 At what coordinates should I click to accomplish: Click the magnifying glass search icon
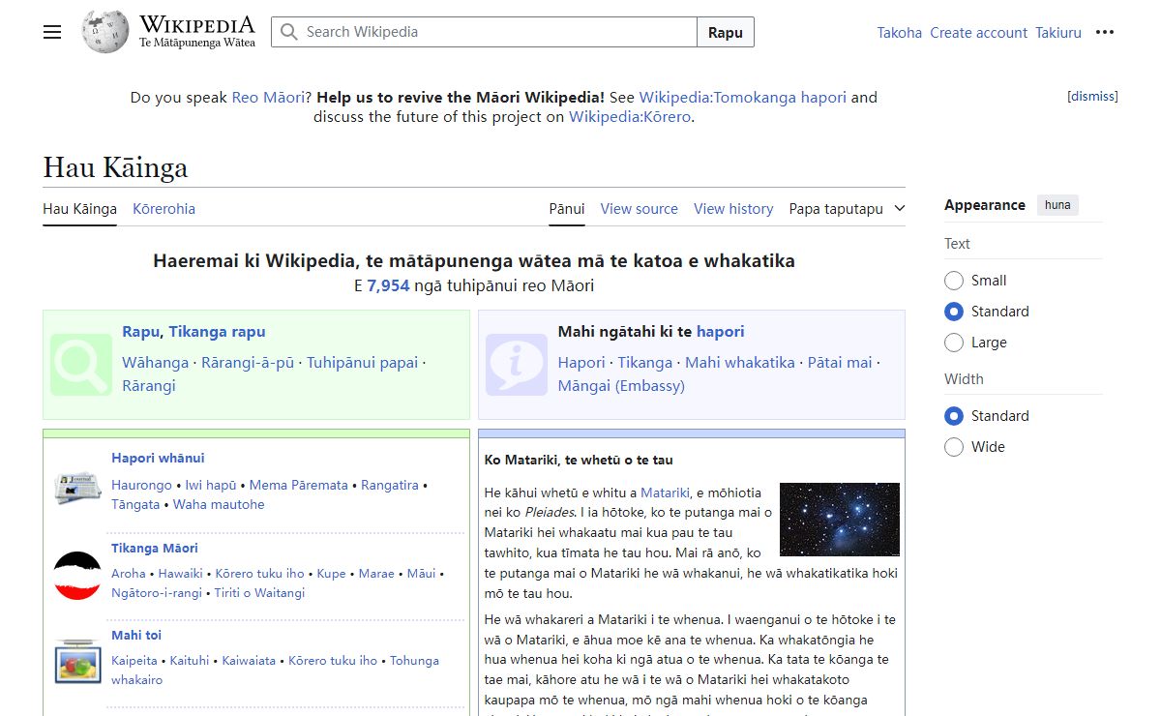(x=288, y=32)
